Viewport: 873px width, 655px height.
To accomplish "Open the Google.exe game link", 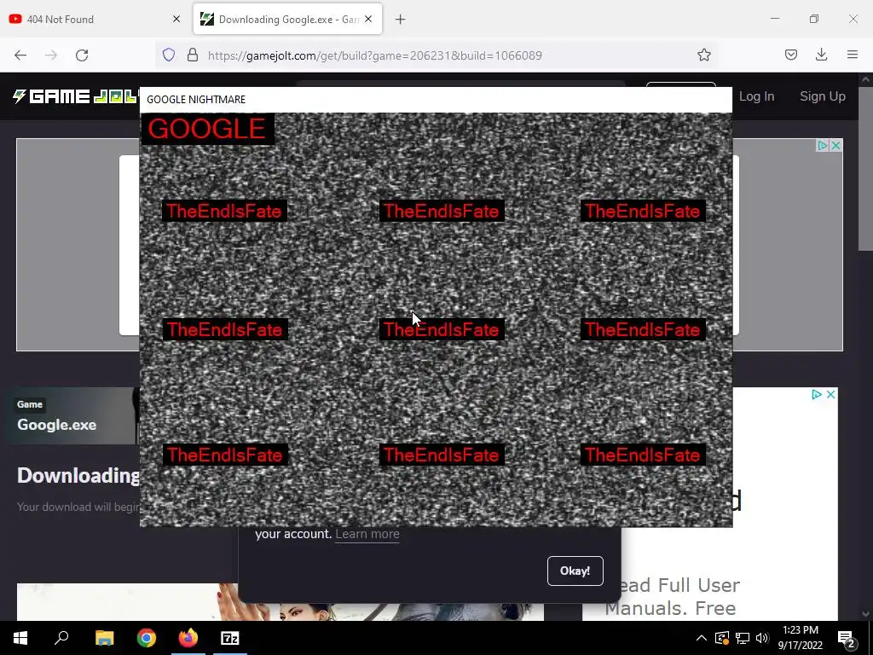I will (x=57, y=425).
